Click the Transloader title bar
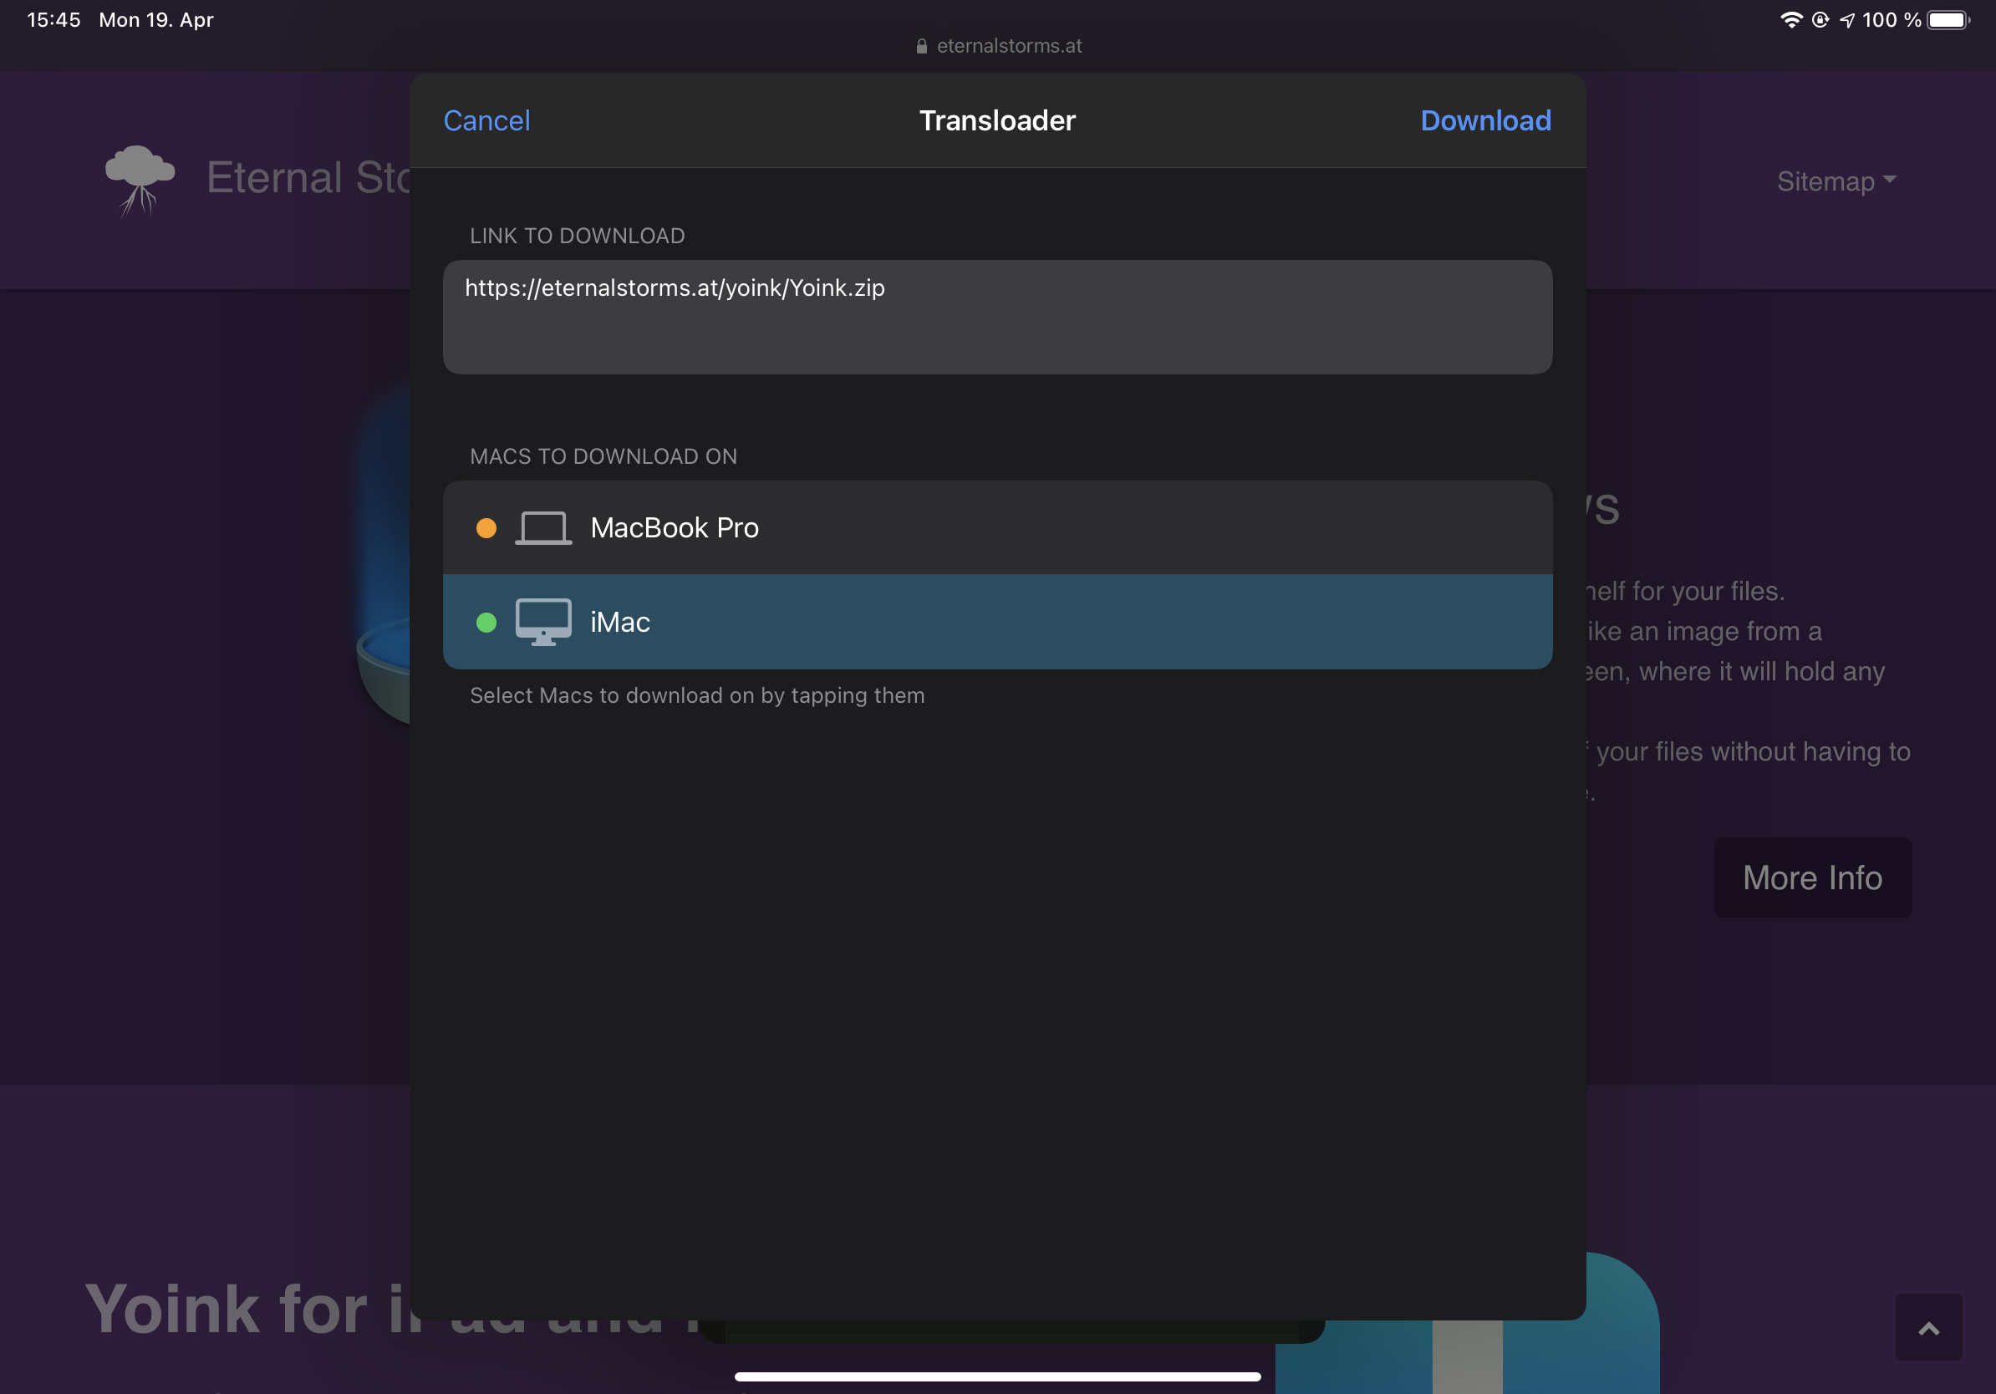Viewport: 1996px width, 1394px height. [x=996, y=121]
